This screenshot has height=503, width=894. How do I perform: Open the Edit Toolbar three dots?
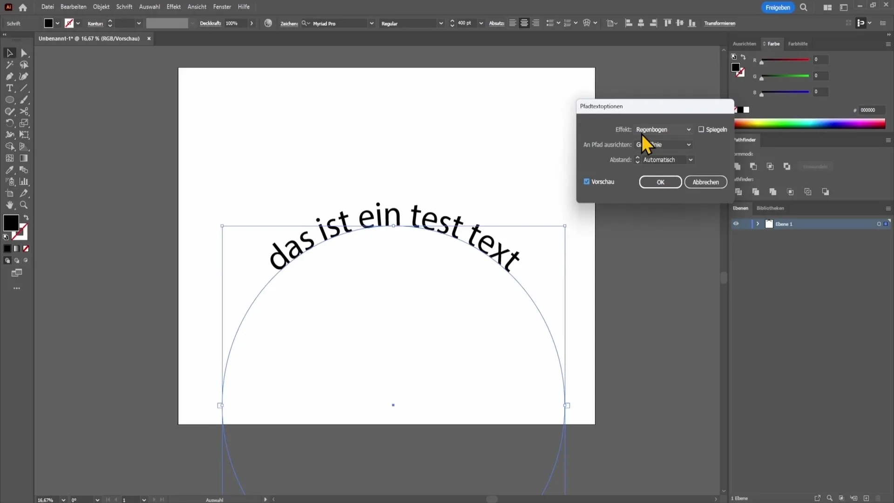click(17, 288)
